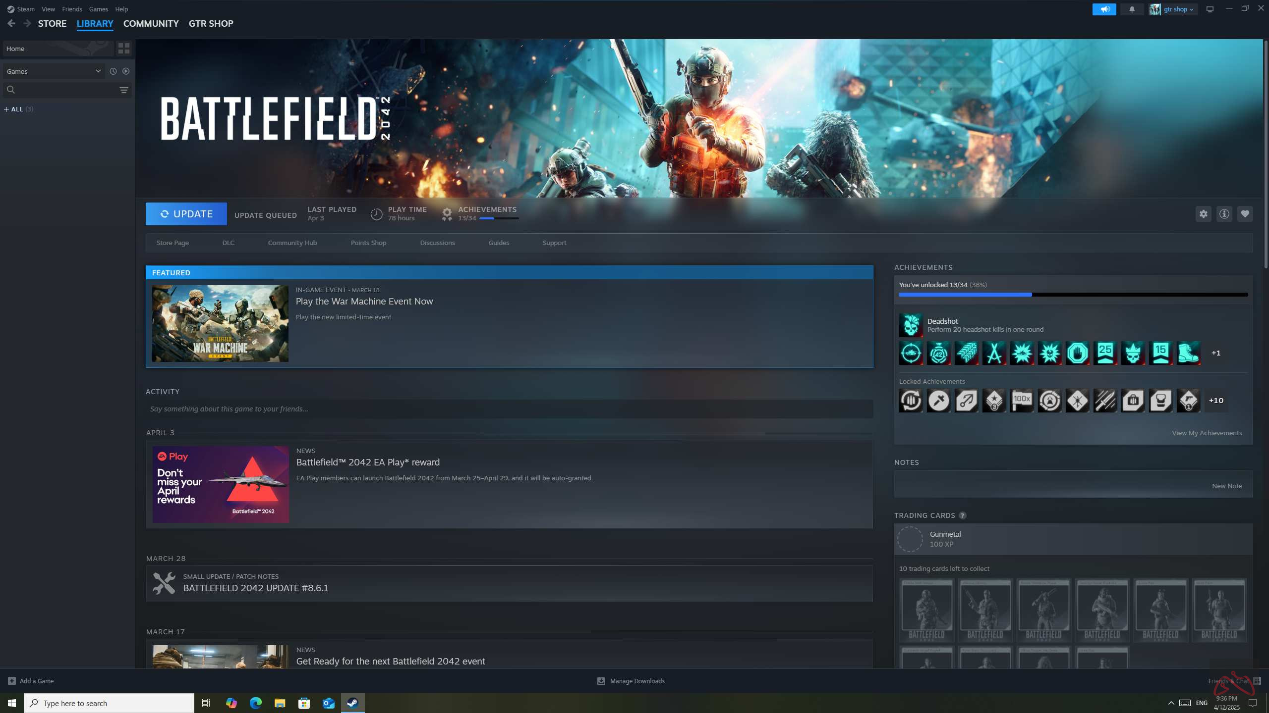The height and width of the screenshot is (713, 1269).
Task: Favorite the game with the heart toggle
Action: point(1245,213)
